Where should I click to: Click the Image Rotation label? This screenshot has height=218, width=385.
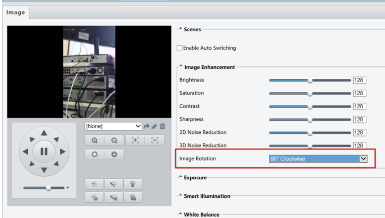[x=197, y=159]
